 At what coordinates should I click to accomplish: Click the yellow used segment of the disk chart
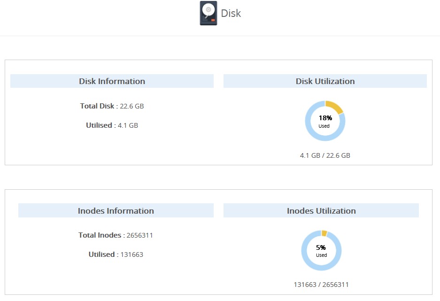click(332, 105)
